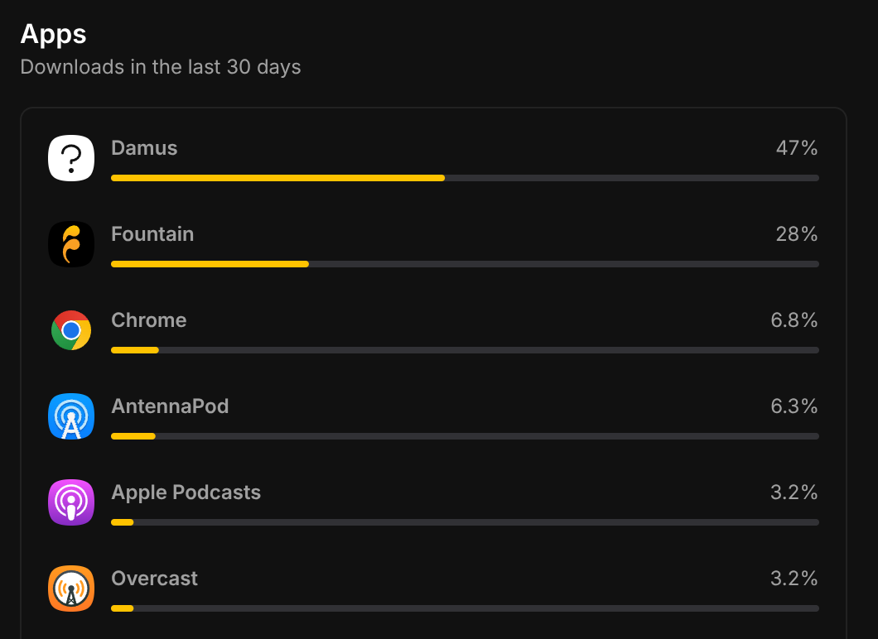Click the Fountain download progress bar

pyautogui.click(x=465, y=264)
